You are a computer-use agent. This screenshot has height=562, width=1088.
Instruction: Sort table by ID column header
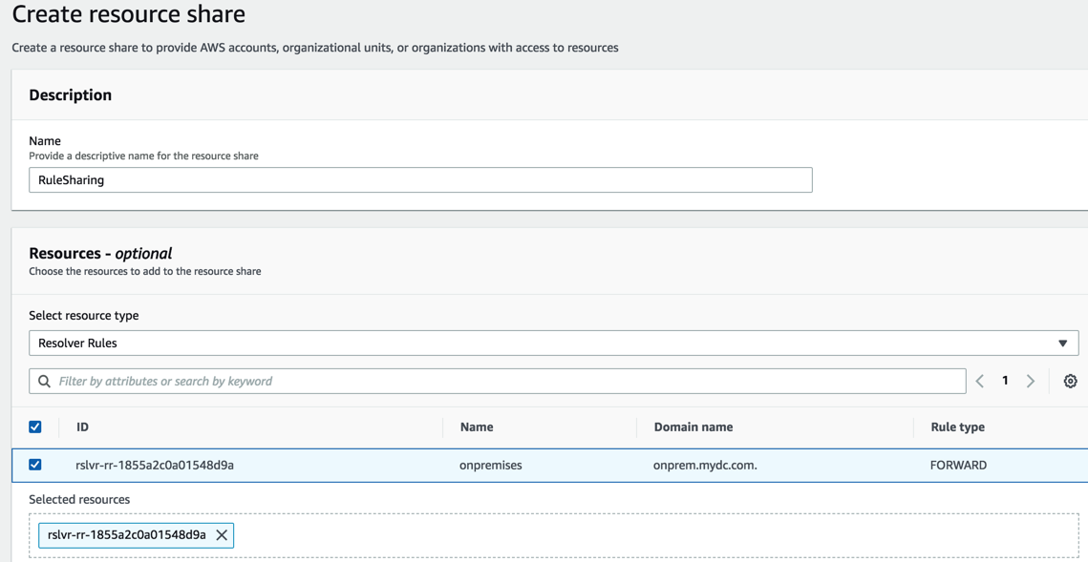tap(83, 427)
